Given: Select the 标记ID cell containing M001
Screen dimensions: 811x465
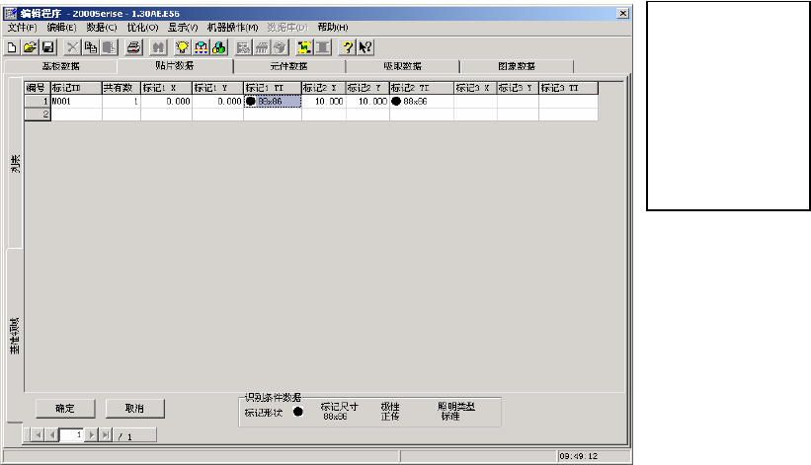Looking at the screenshot, I should 76,102.
